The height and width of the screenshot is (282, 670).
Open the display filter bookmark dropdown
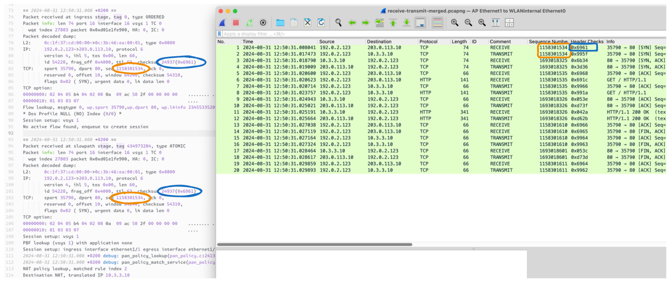coord(220,34)
